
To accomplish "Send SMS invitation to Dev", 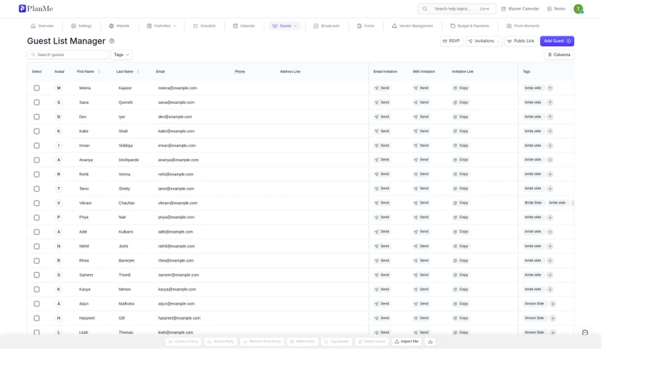I will [421, 117].
